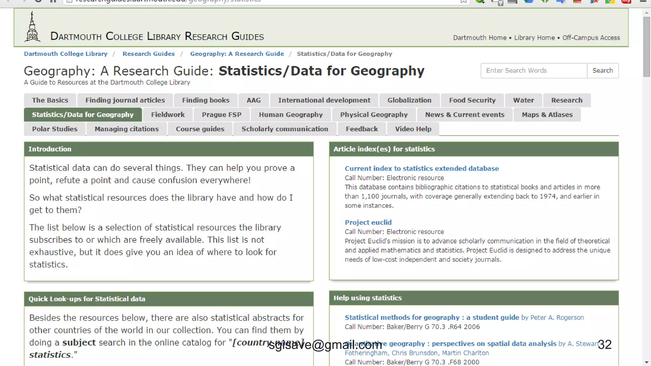Open the Polar Studies tab
The image size is (651, 366).
click(x=55, y=129)
